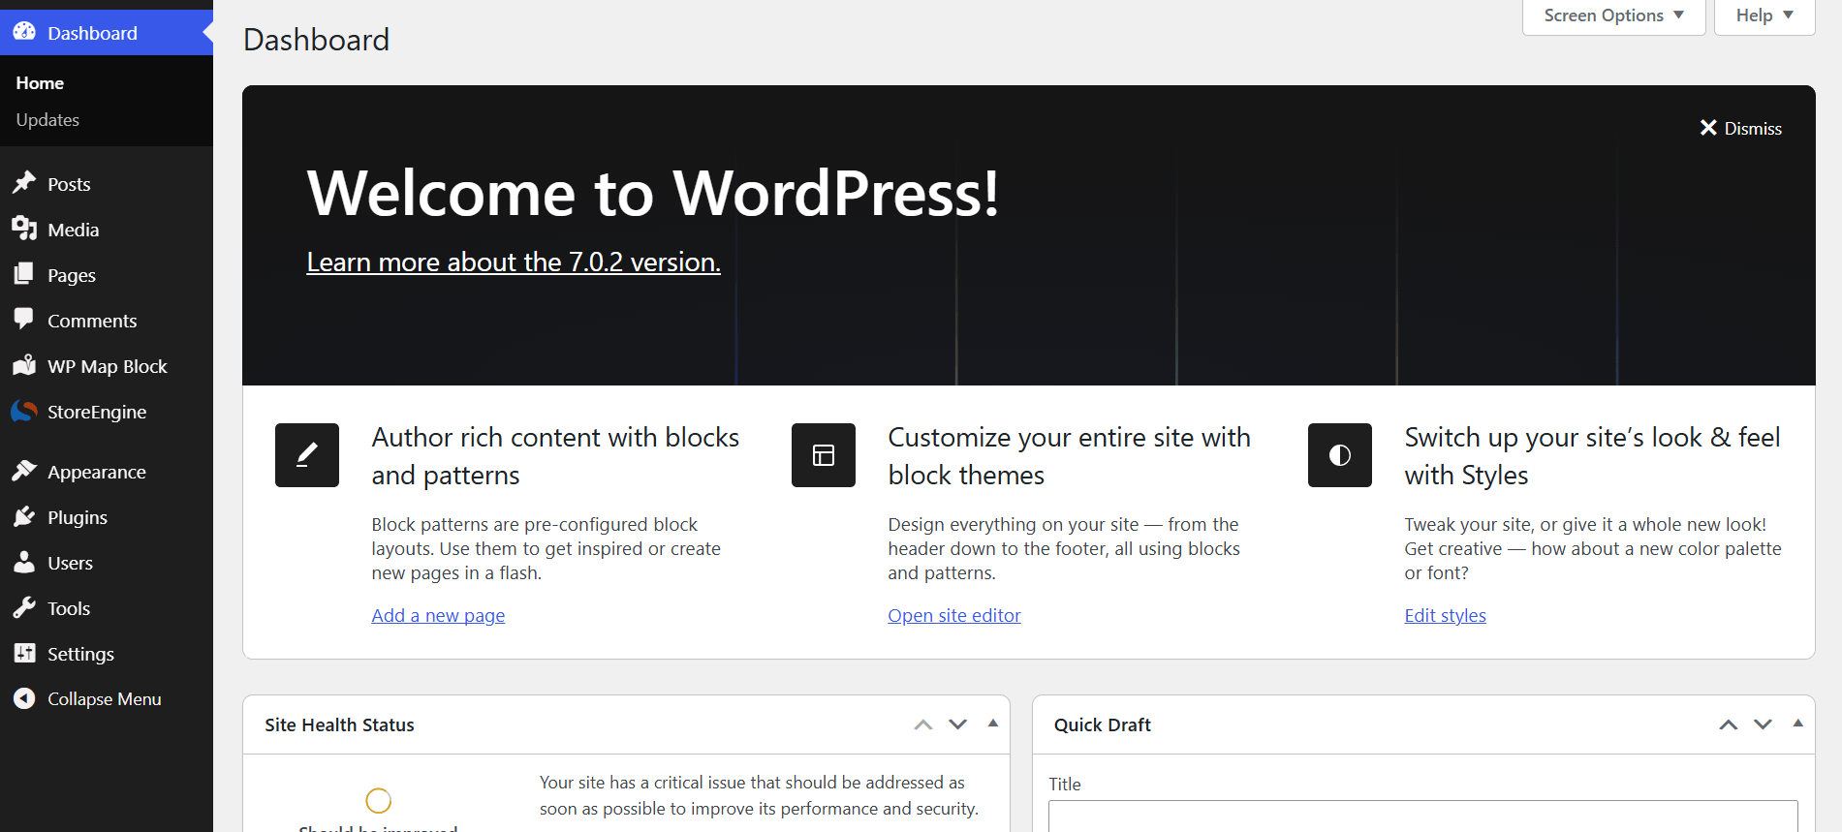Click the WP Map Block icon

pos(24,365)
